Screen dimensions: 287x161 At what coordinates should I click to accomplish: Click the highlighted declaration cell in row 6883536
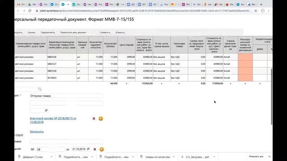(245, 57)
